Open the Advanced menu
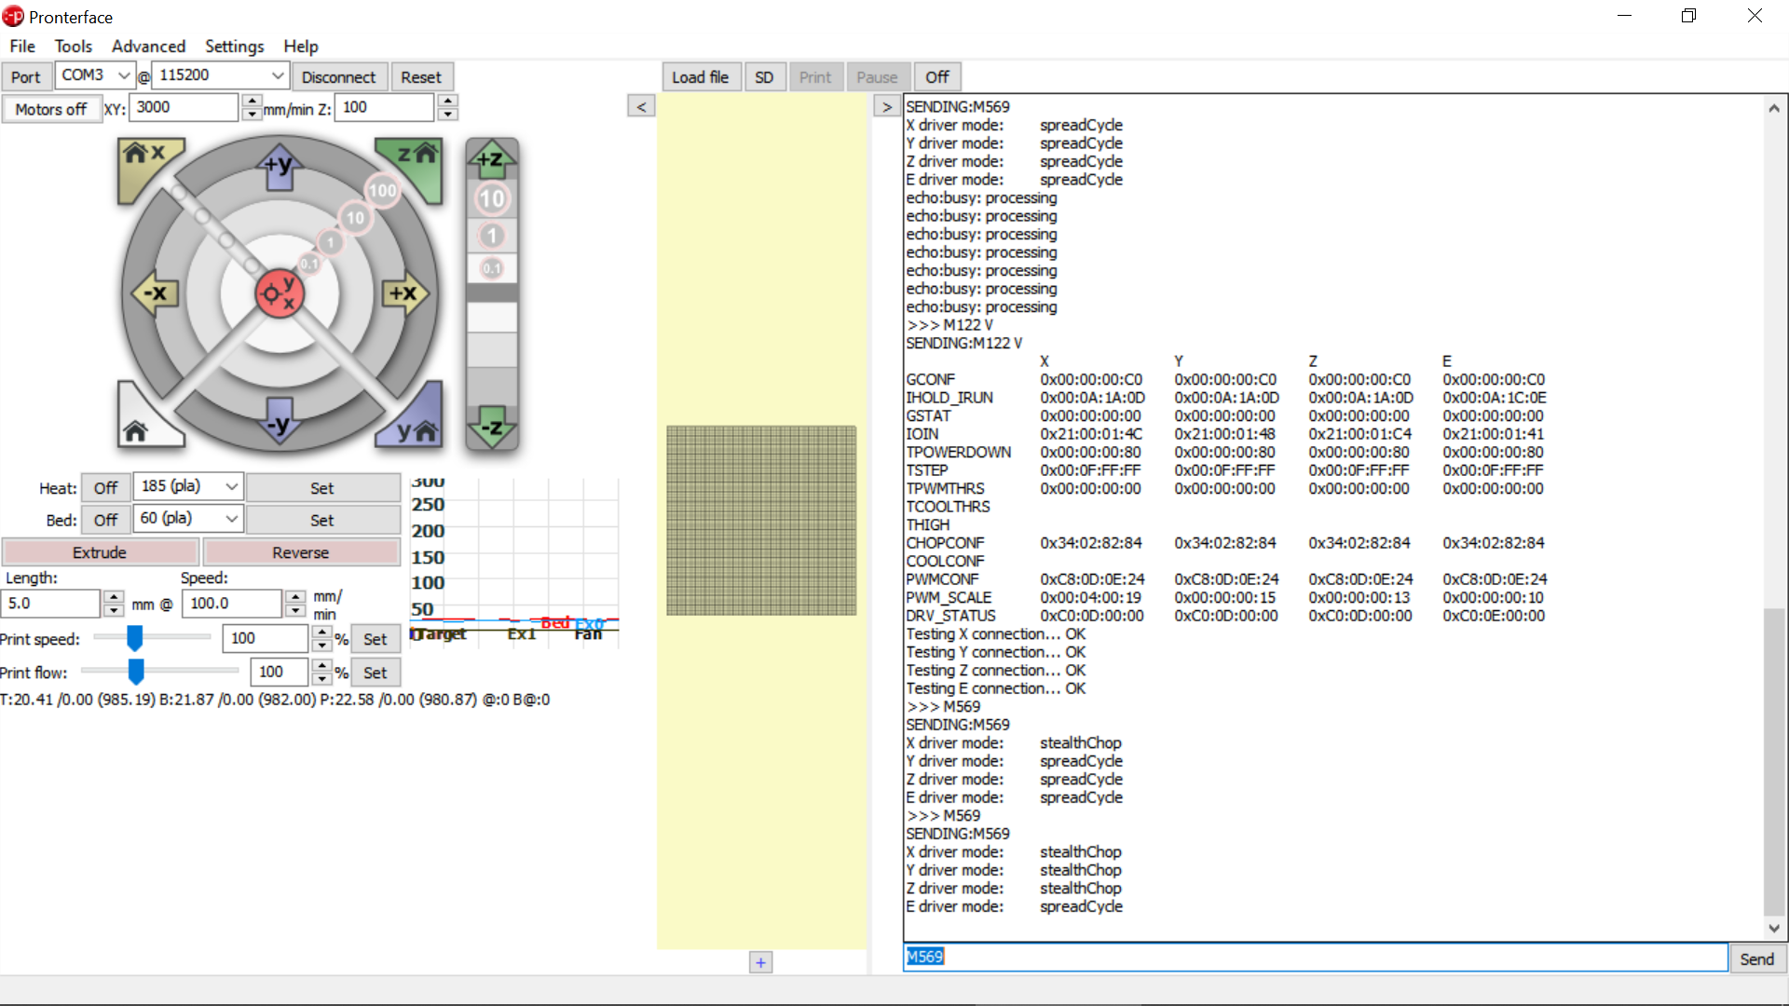 [148, 46]
